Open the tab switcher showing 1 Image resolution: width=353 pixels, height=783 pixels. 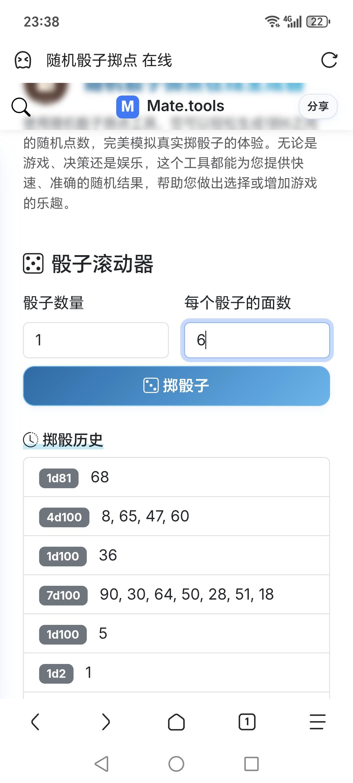[x=247, y=722]
